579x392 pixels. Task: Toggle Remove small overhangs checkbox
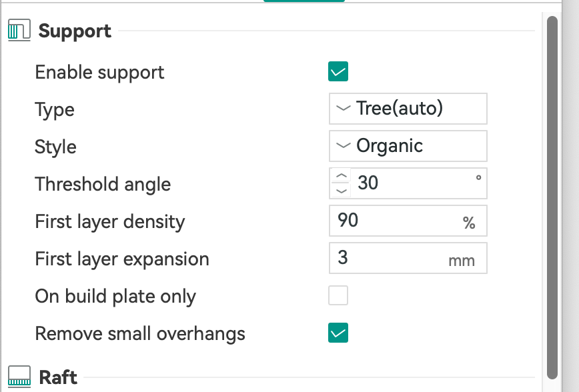tap(338, 333)
